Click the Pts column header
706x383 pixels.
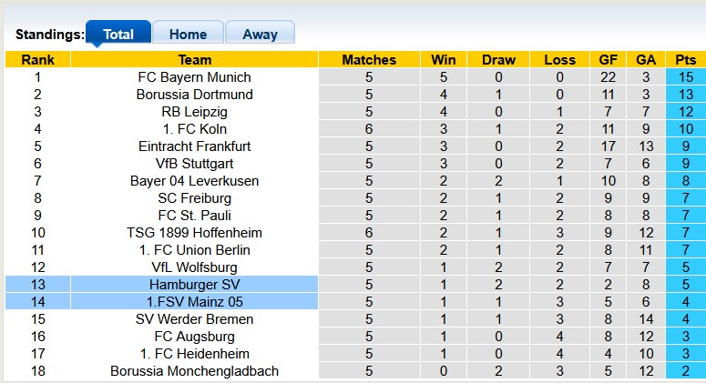(685, 60)
